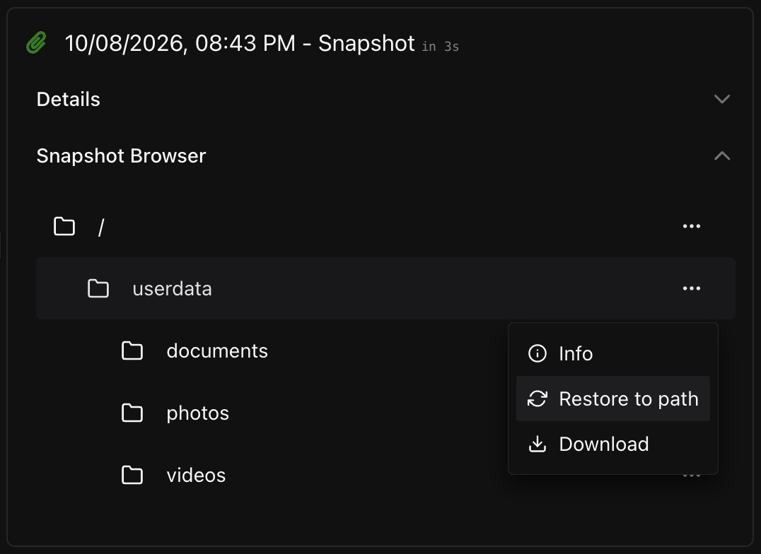761x554 pixels.
Task: Click the "in 3s" duration label
Action: click(x=440, y=47)
